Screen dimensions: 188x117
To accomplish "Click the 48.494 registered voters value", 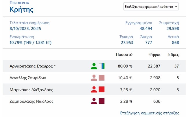I will point(146,29).
